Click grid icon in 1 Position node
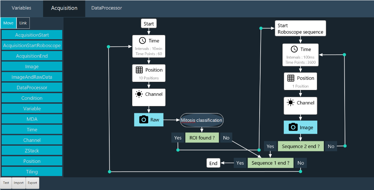The width and height of the screenshot is (374, 190). coord(291,78)
